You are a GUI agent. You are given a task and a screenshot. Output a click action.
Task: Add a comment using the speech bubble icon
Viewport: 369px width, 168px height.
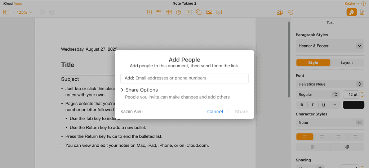[219, 12]
